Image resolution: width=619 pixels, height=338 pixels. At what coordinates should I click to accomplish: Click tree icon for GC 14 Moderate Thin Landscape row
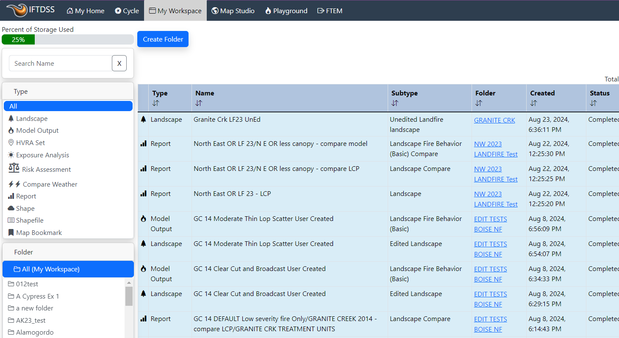coord(143,244)
